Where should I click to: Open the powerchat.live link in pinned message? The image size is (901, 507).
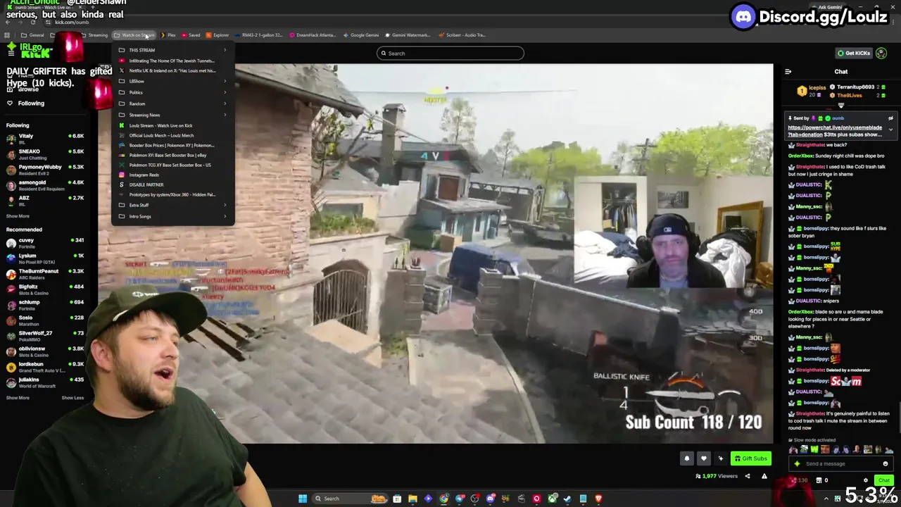pos(834,131)
